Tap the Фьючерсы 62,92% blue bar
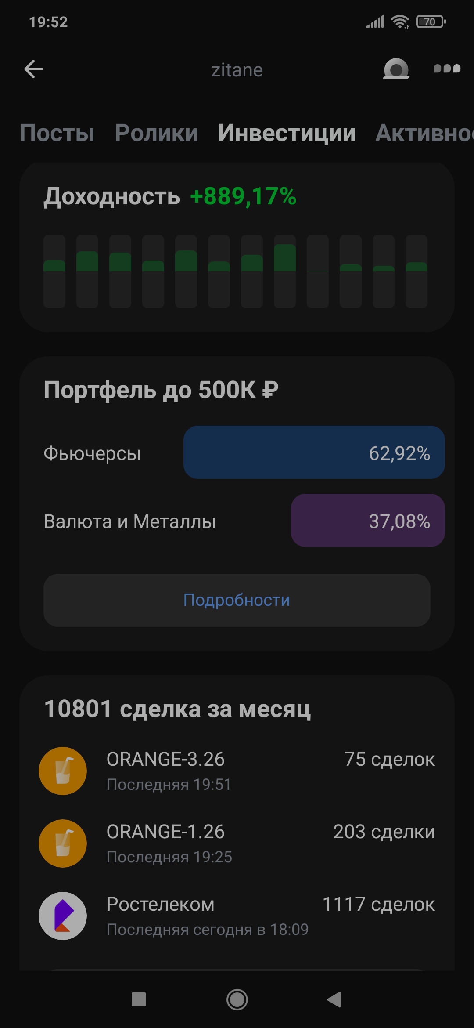The width and height of the screenshot is (474, 1028). (314, 452)
